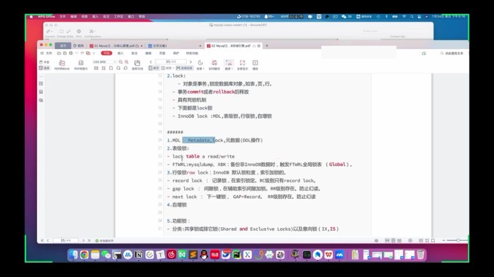Screen dimensions: 494x277
Task: Click the print icon in quick toolbar
Action: [x=71, y=53]
